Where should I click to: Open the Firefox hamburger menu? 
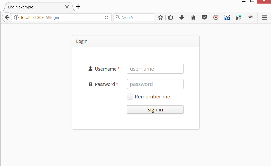pos(264,17)
